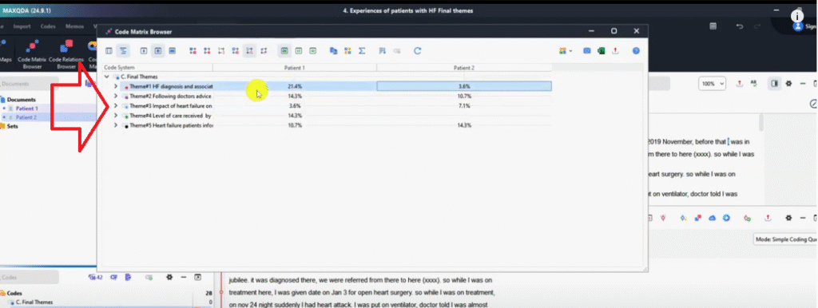The height and width of the screenshot is (308, 818).
Task: Open the Codes menu
Action: coord(48,26)
